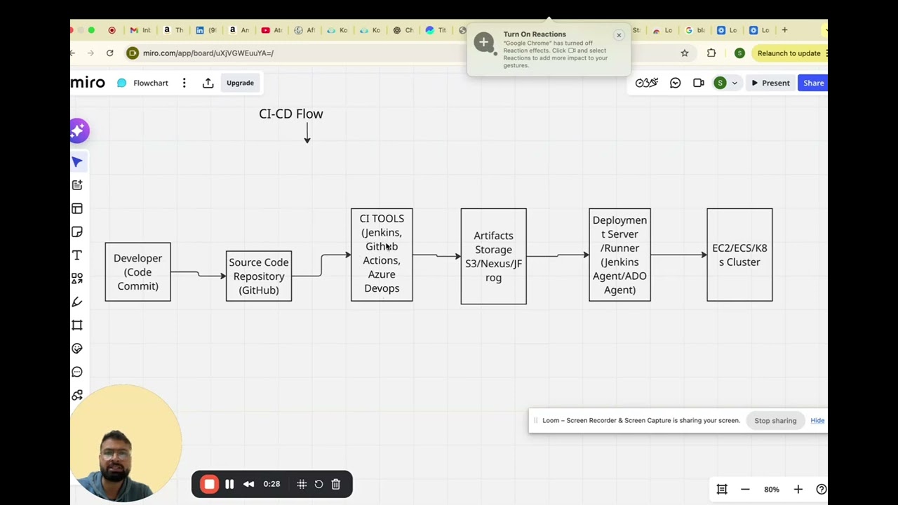Click Relaunch to update button
The height and width of the screenshot is (505, 898).
pos(789,53)
